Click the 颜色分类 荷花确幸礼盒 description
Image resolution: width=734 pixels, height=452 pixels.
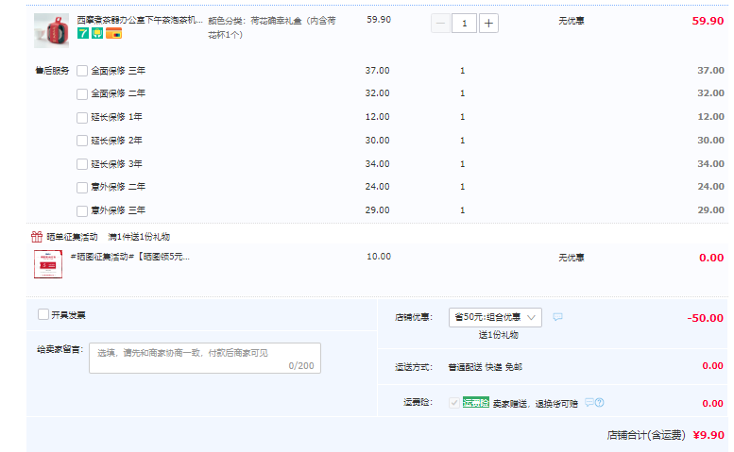272,27
